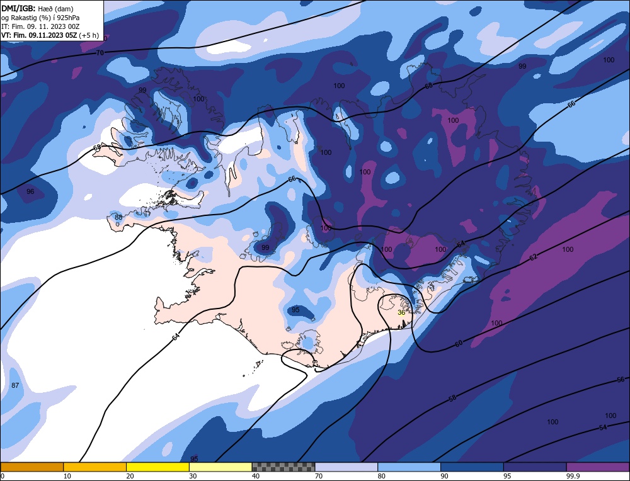The width and height of the screenshot is (630, 481).
Task: Click the '70' contour line label
Action: tap(100, 53)
